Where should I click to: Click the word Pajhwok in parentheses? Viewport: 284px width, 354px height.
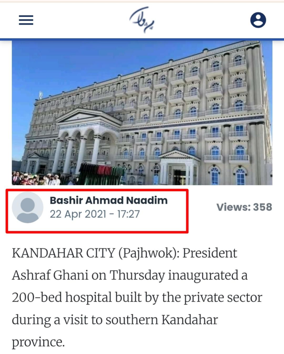(x=148, y=253)
